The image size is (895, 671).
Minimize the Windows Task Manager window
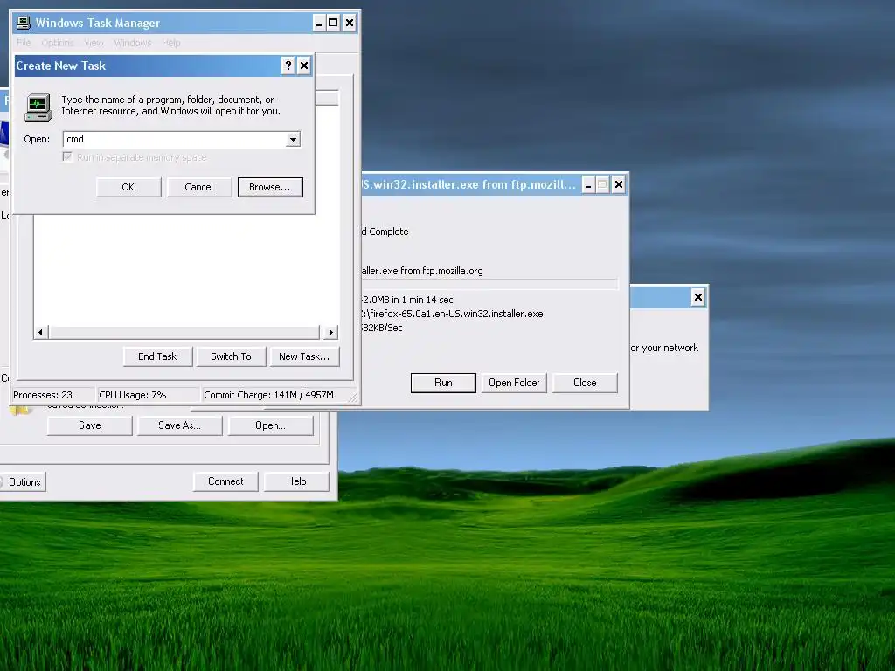pyautogui.click(x=319, y=24)
